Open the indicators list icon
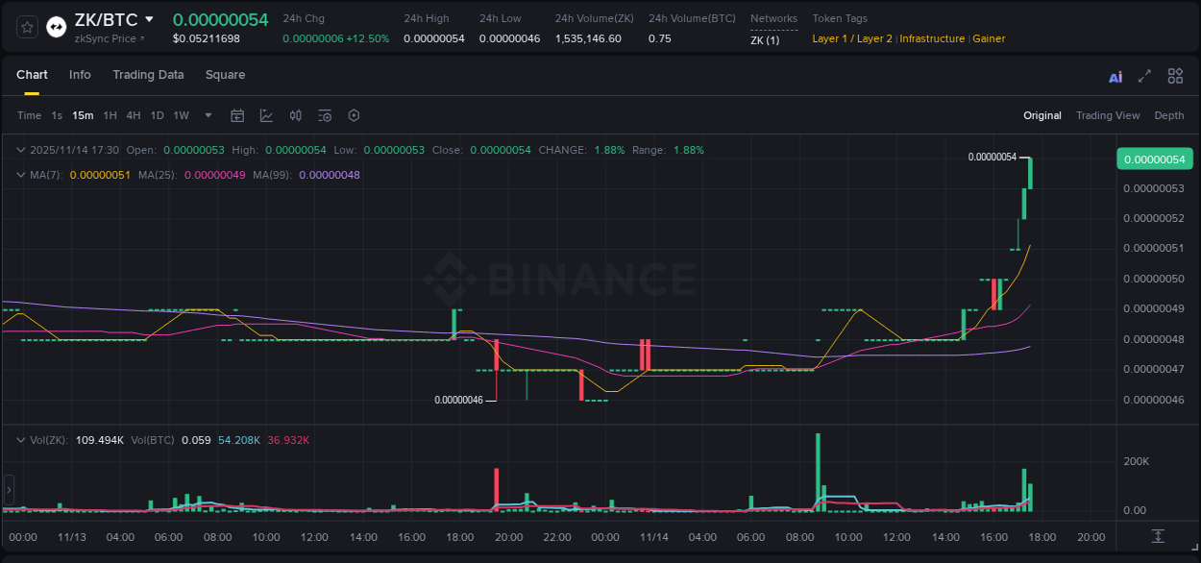 (325, 115)
